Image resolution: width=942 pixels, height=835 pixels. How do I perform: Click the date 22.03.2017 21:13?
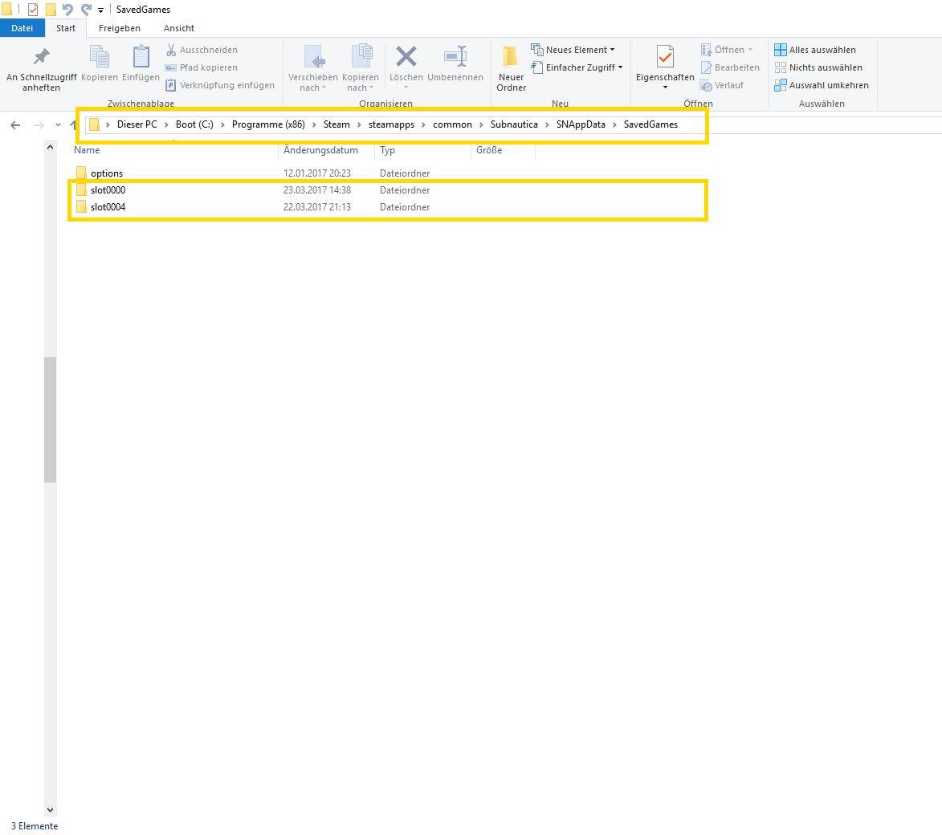tap(317, 206)
